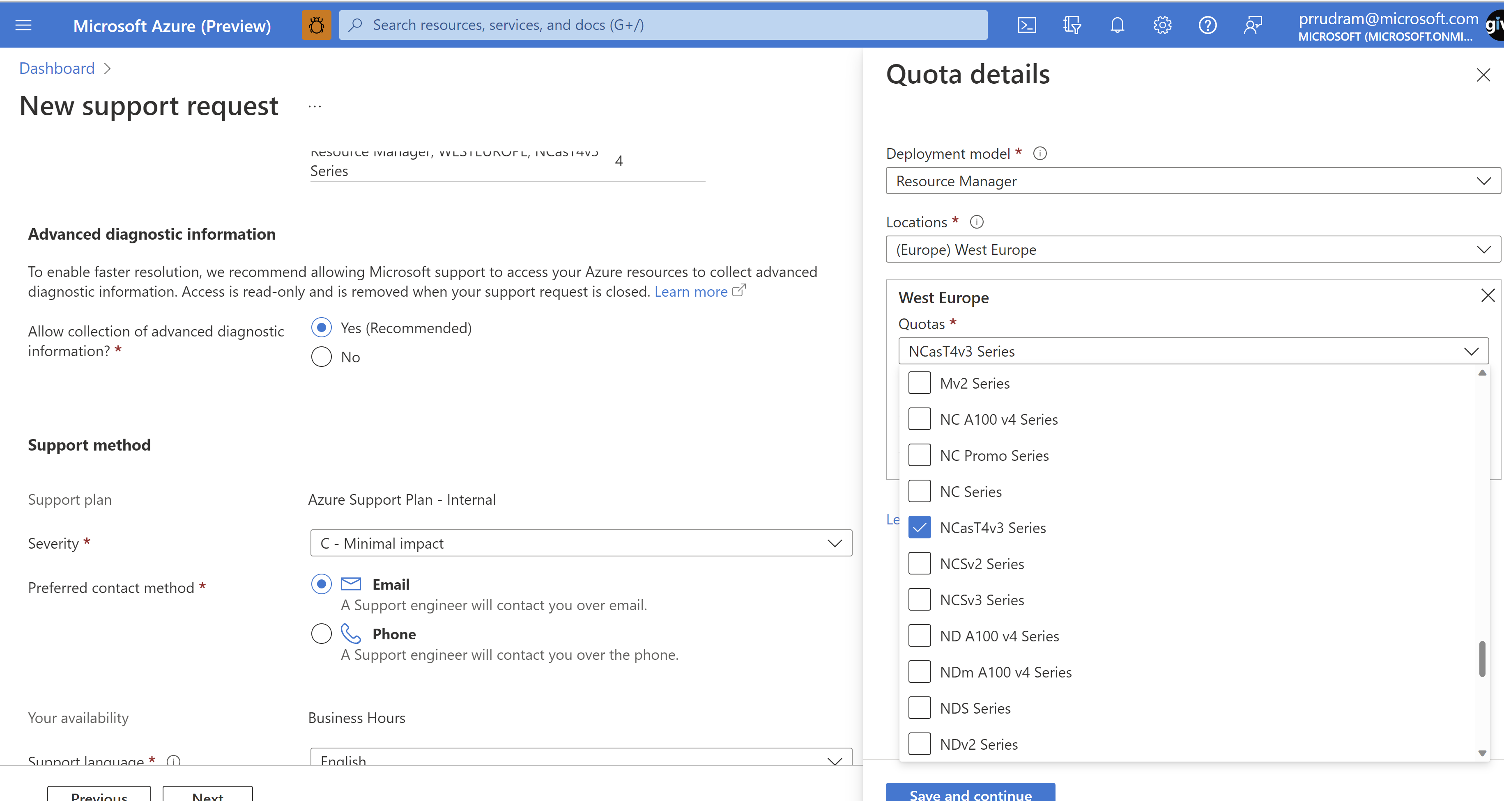The height and width of the screenshot is (801, 1504).
Task: Select No for diagnostic collection
Action: (321, 357)
